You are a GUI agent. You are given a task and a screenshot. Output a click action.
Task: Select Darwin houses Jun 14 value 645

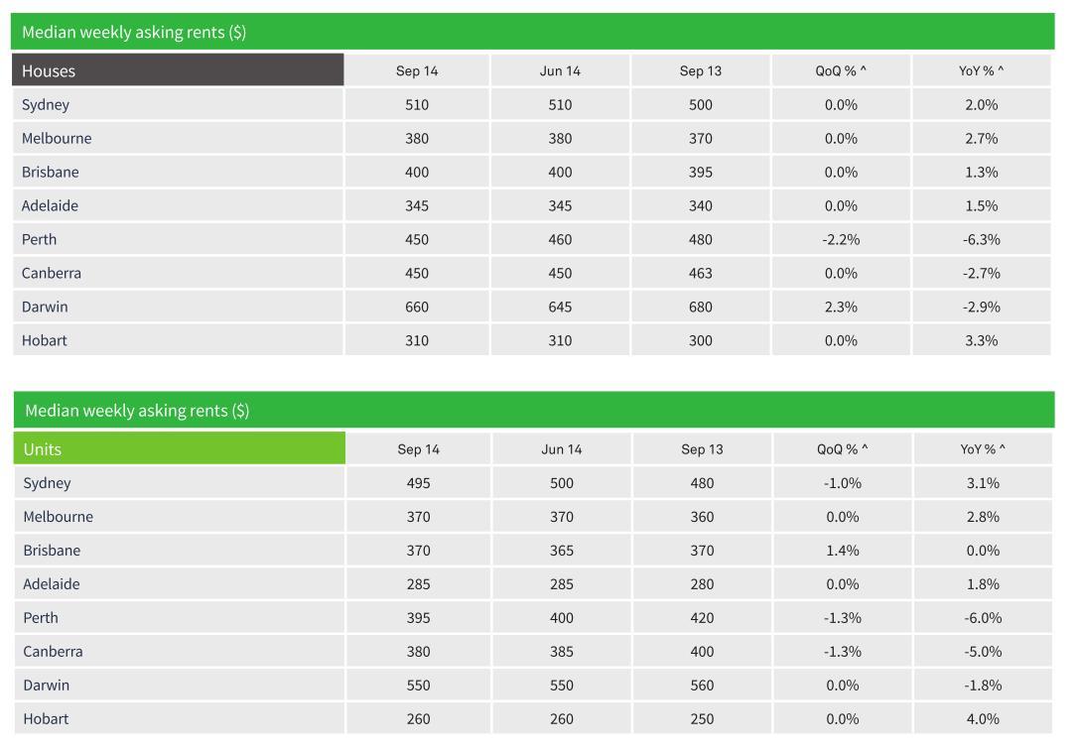(560, 307)
